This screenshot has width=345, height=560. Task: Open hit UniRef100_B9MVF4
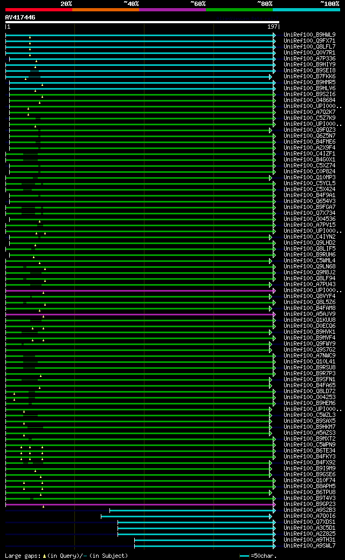tap(309, 338)
